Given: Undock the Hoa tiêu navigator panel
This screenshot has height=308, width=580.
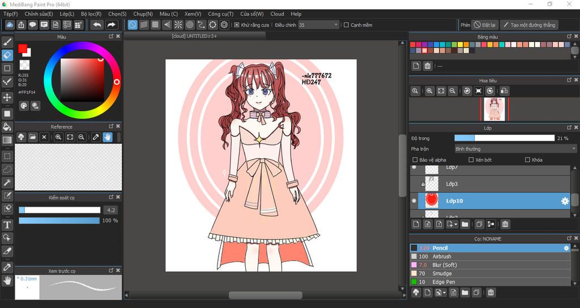Looking at the screenshot, I should coord(569,80).
